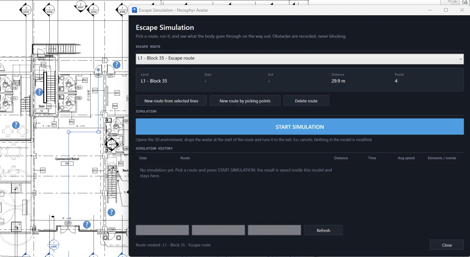Image resolution: width=470 pixels, height=257 pixels.
Task: Select door tag 107C
Action: (111, 75)
